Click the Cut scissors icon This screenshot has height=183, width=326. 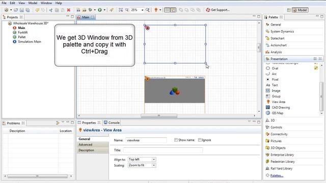pyautogui.click(x=51, y=10)
